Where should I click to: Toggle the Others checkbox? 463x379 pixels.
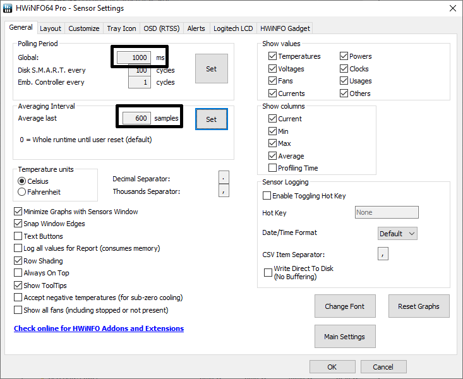[355, 93]
